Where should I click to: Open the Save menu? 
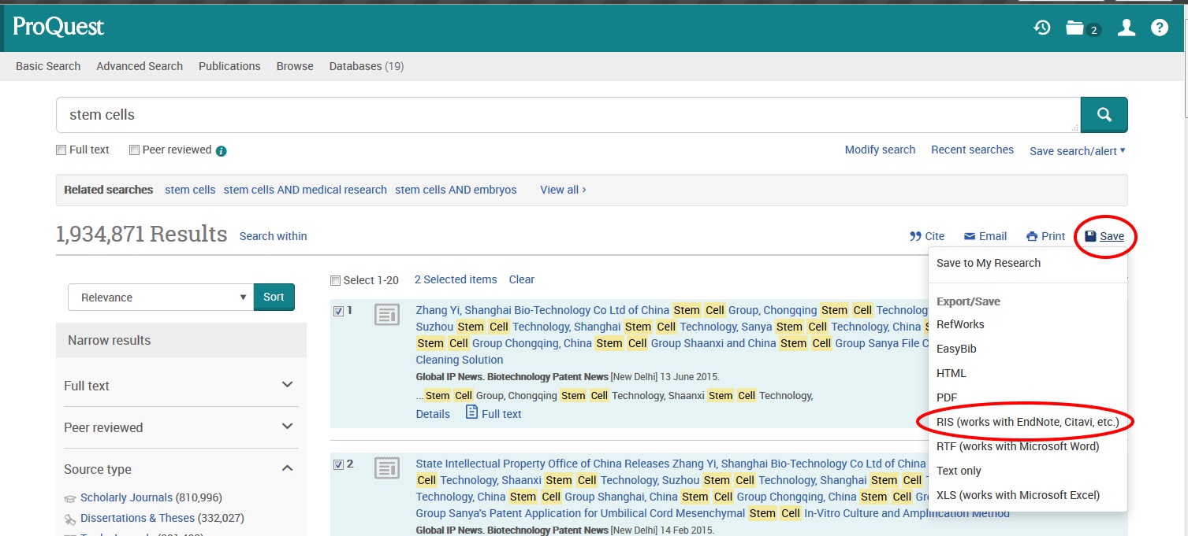point(1105,236)
